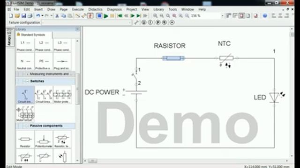This screenshot has height=168, width=300.
Task: Open the Diagnosis menu
Action: tap(114, 9)
